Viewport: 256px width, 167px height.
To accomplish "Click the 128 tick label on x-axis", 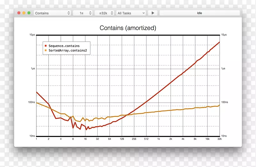I will click(x=122, y=139).
